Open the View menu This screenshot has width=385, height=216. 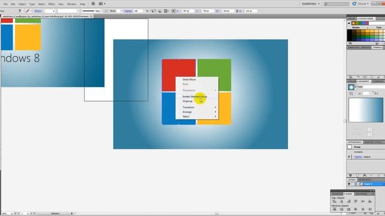point(61,4)
